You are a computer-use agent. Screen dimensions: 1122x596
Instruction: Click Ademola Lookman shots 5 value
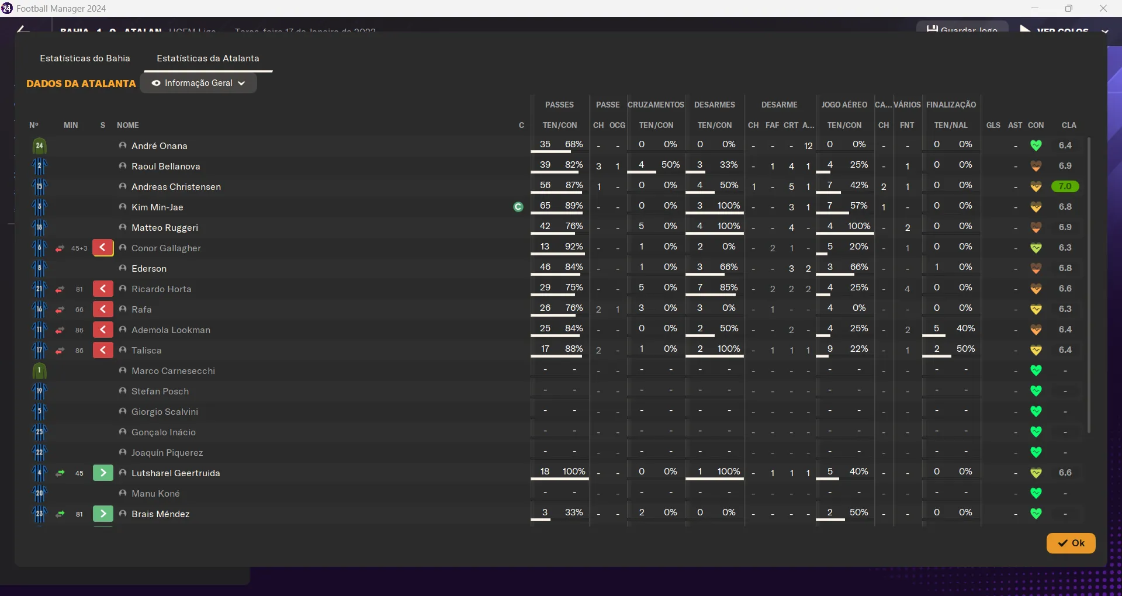937,328
